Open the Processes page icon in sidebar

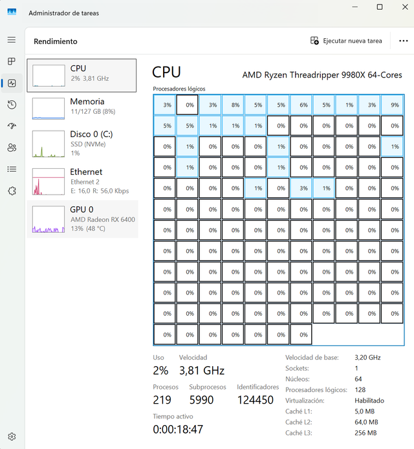(12, 61)
